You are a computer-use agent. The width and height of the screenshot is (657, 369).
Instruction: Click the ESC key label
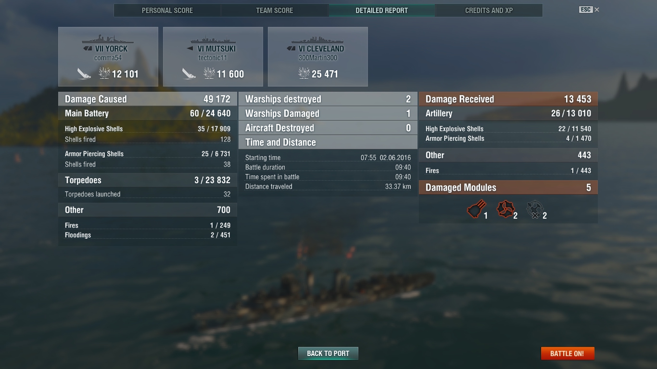pos(585,10)
